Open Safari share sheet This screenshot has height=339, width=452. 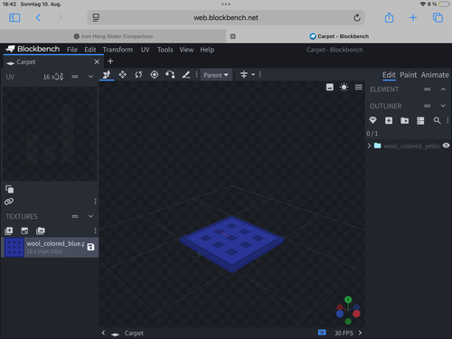pyautogui.click(x=389, y=17)
